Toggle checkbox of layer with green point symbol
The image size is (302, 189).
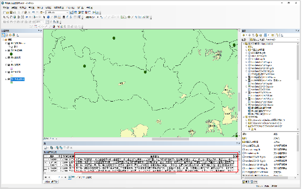pyautogui.click(x=9, y=50)
